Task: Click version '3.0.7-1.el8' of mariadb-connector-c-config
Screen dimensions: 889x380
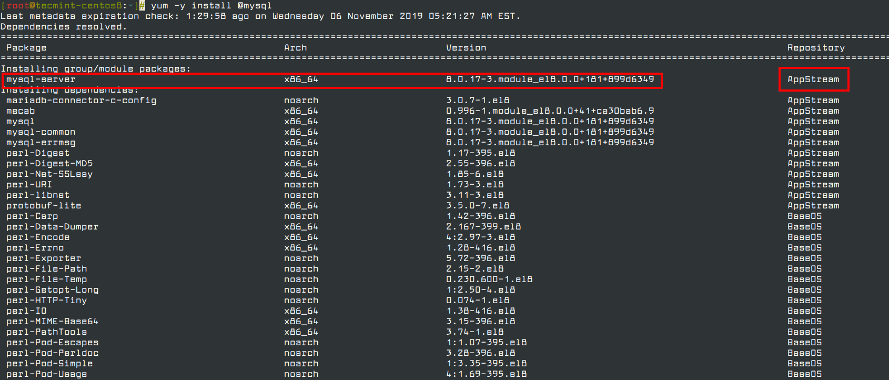Action: coord(478,101)
